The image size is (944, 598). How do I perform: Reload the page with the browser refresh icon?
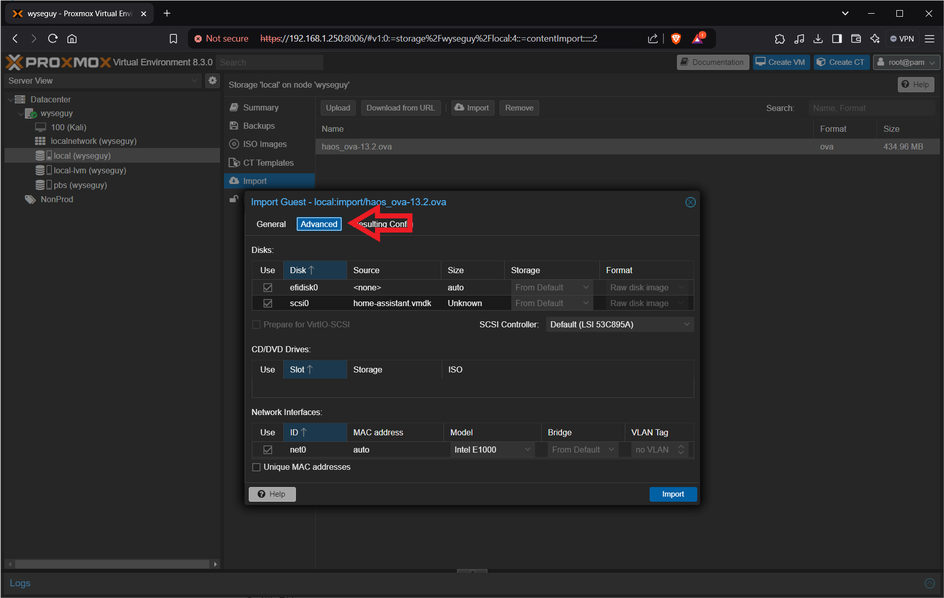(x=53, y=39)
